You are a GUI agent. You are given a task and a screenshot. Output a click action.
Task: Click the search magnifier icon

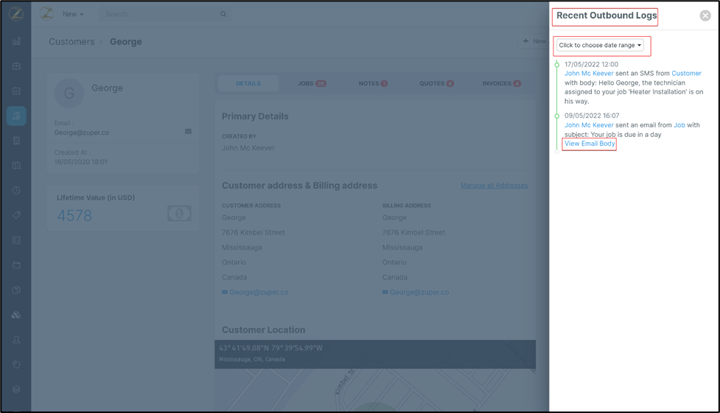coord(223,14)
